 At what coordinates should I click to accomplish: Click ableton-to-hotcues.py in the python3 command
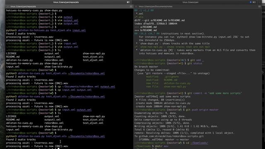tap(33, 30)
